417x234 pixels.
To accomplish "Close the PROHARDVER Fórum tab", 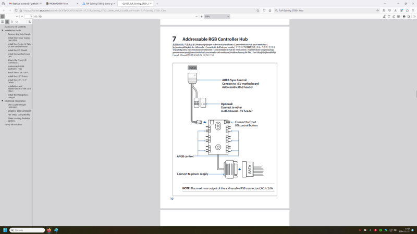I will pos(77,4).
